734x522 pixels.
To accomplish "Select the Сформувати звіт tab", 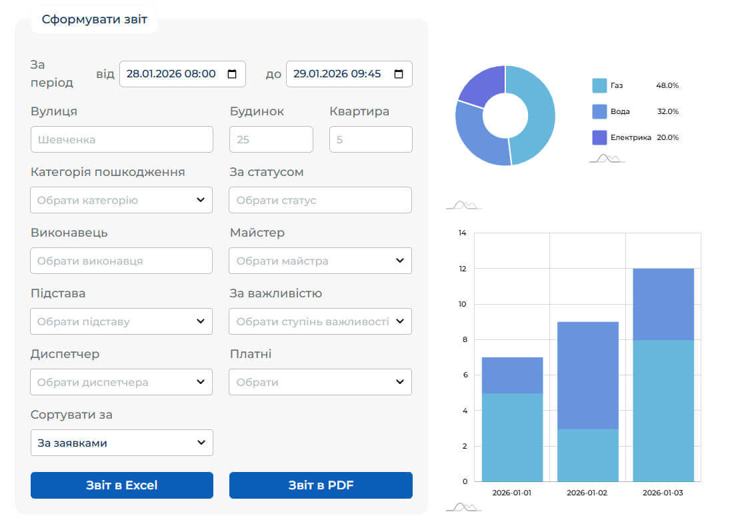I will pos(94,19).
